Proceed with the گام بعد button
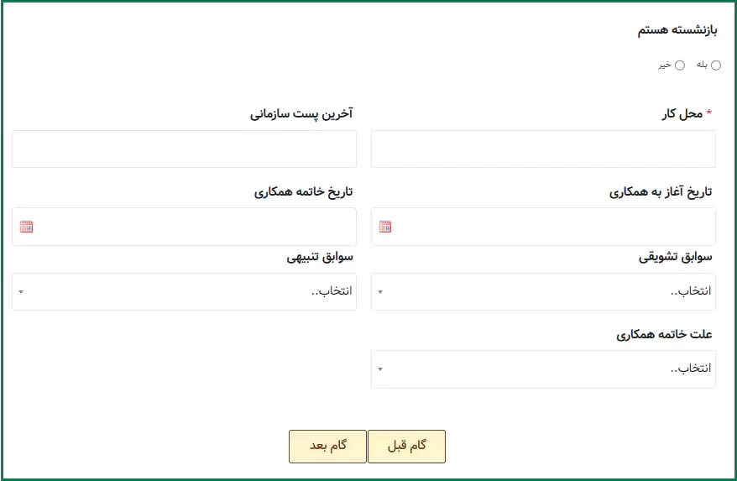 click(x=328, y=446)
